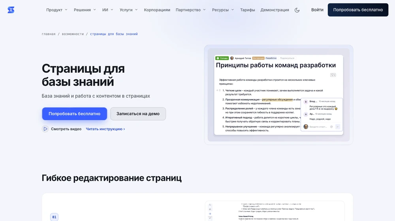The image size is (395, 221).
Task: Open the comment count bubble in the preview
Action: [333, 75]
